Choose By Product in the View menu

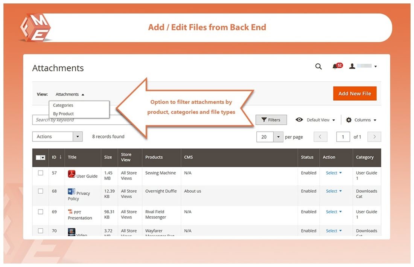tap(64, 114)
